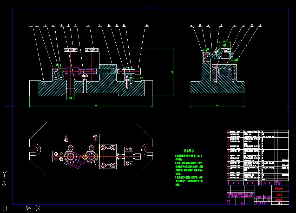The height and width of the screenshot is (213, 296).
Task: Click the UCS origin box icon
Action: [x=4, y=208]
